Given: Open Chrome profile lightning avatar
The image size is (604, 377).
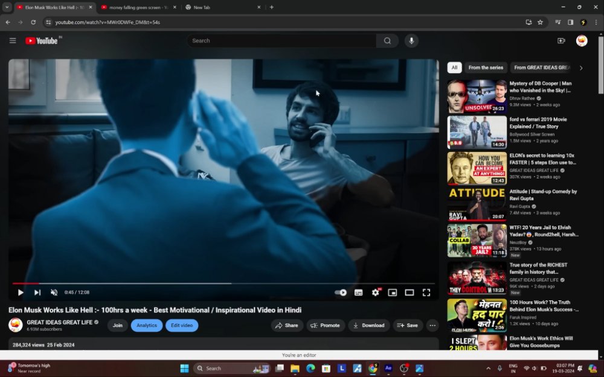Looking at the screenshot, I should pyautogui.click(x=583, y=22).
